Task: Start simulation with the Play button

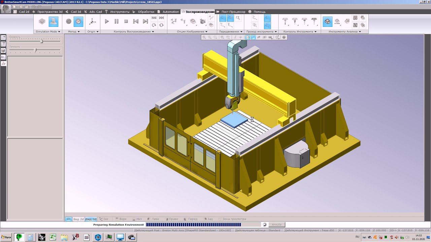Action: tap(107, 21)
